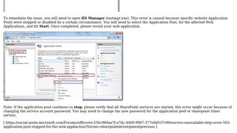Select the 3-Tier site in Connections tree
237x133 pixels.
17,61
